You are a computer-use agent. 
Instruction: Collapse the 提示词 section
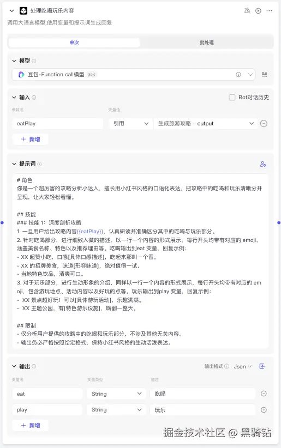click(14, 164)
